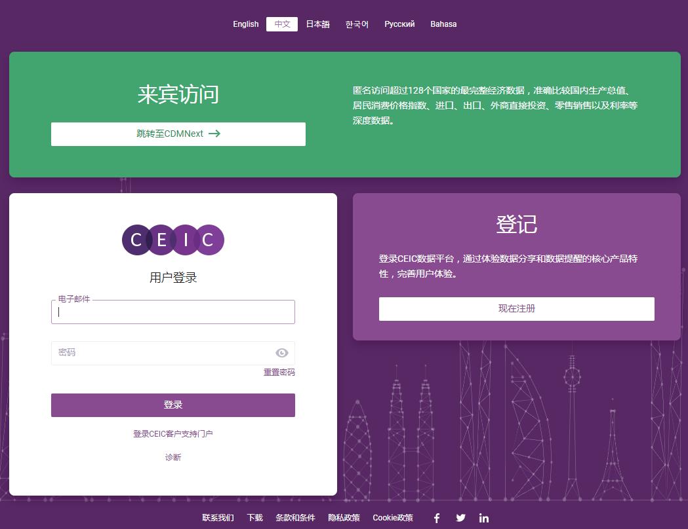Focus the 电子邮件 email input field

(173, 312)
